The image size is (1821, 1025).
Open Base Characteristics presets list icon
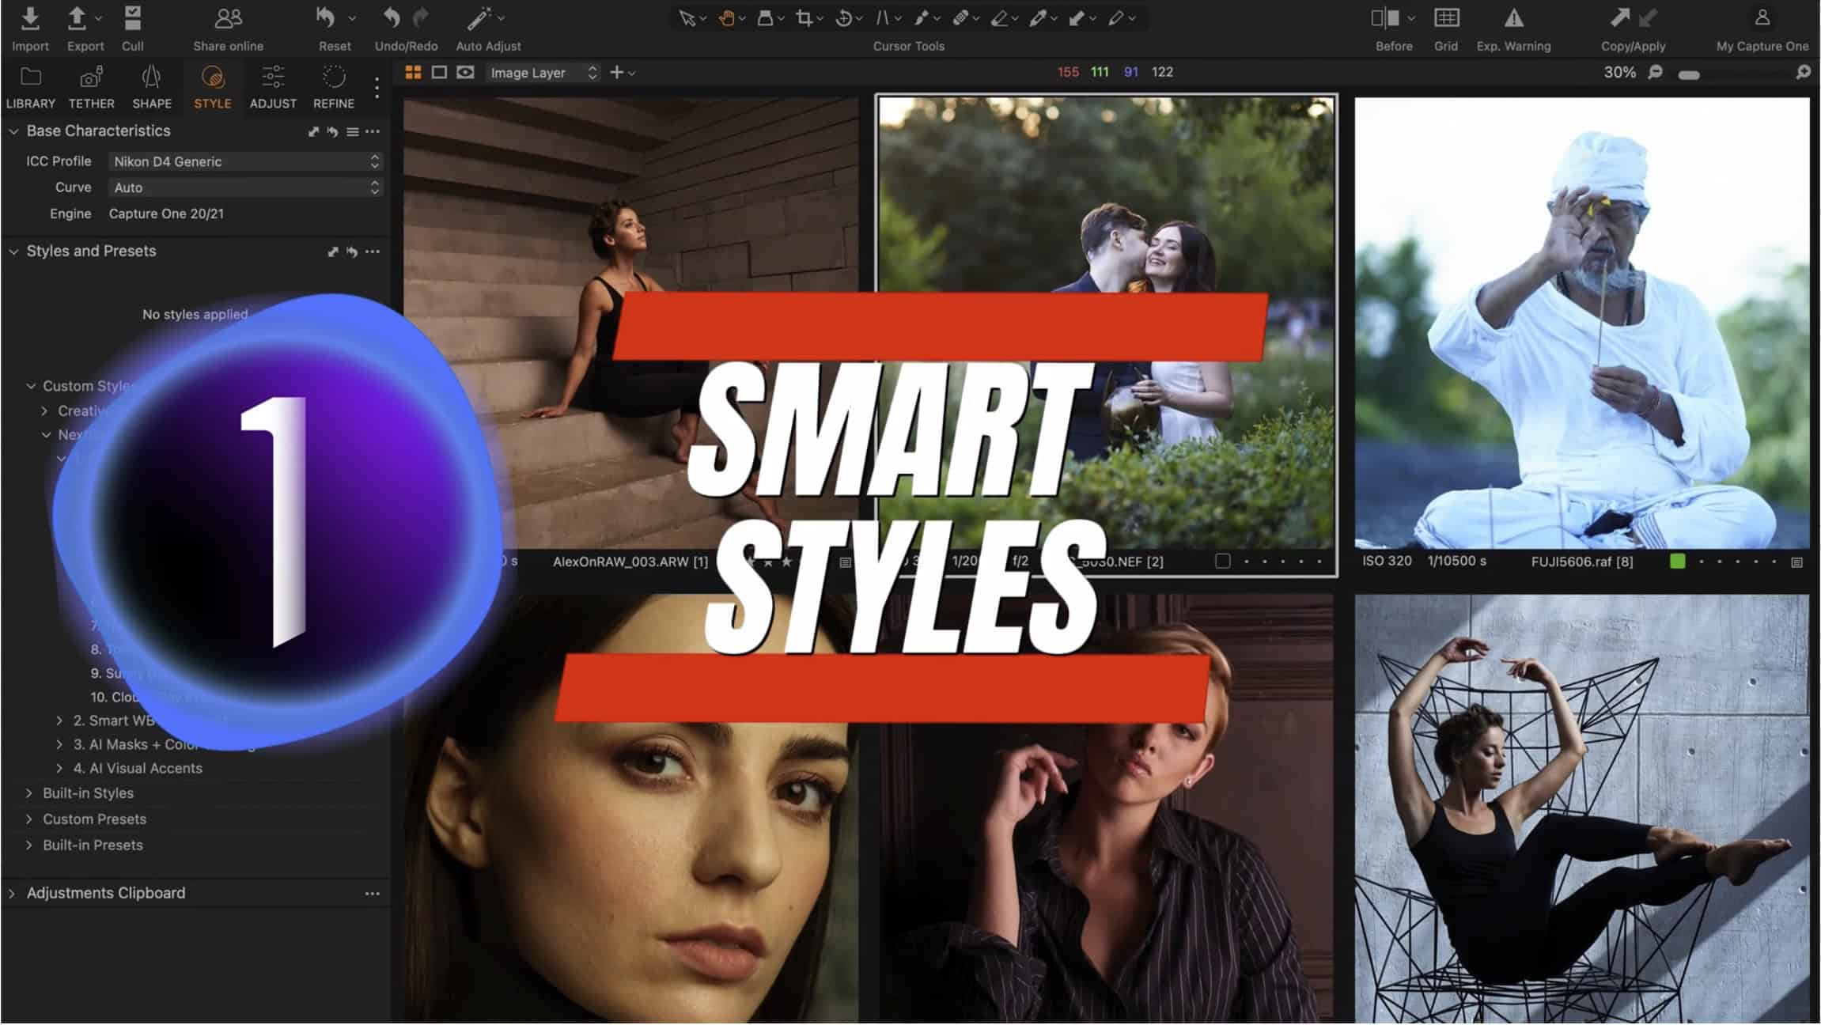click(x=353, y=131)
